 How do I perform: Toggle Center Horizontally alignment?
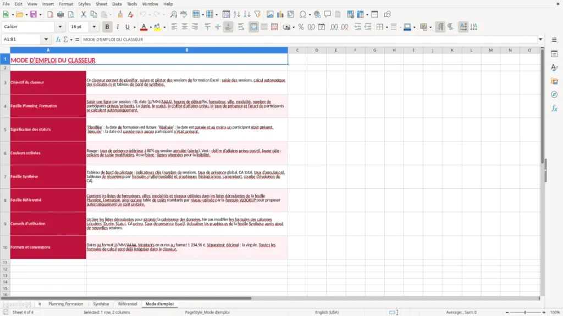click(x=185, y=27)
